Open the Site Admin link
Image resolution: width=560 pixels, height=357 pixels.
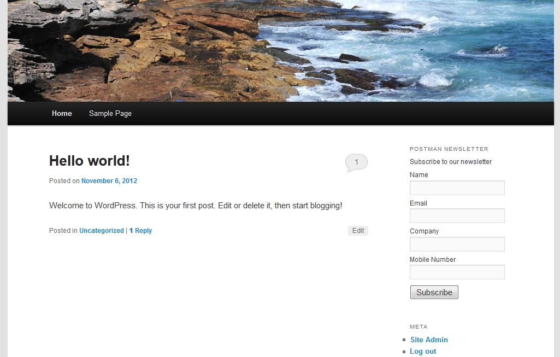tap(429, 340)
